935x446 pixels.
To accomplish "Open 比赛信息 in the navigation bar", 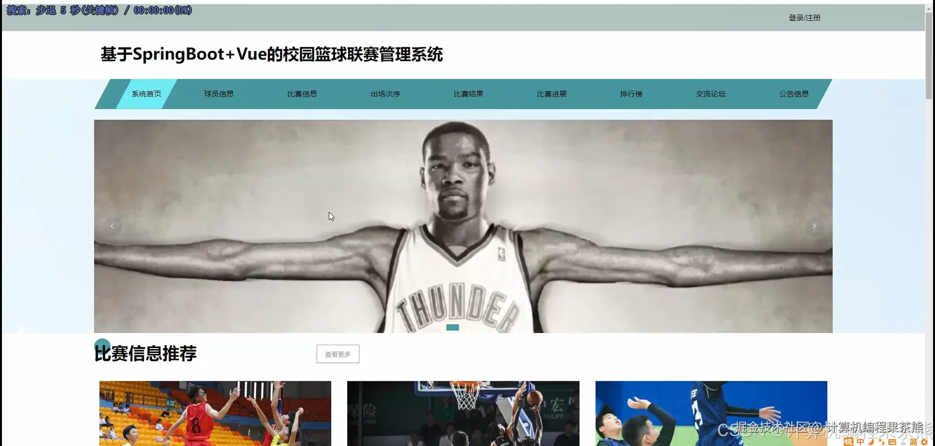I will point(302,94).
